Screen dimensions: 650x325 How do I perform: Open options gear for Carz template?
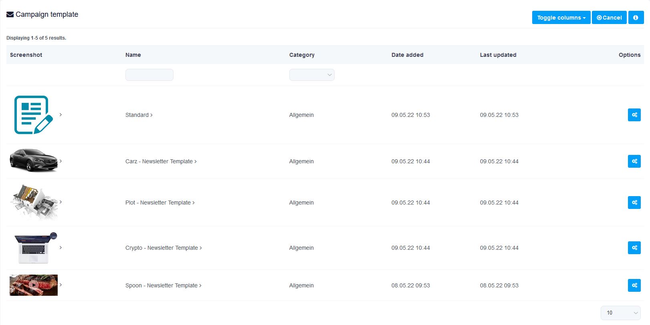[x=634, y=161]
